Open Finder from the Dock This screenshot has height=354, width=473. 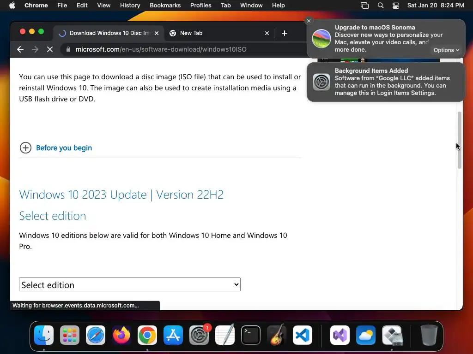pyautogui.click(x=44, y=335)
